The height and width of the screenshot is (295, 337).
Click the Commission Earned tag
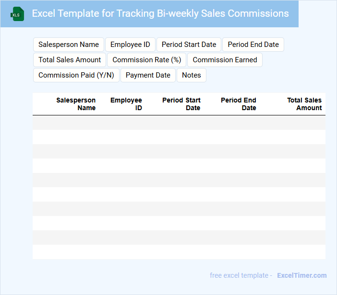[225, 60]
